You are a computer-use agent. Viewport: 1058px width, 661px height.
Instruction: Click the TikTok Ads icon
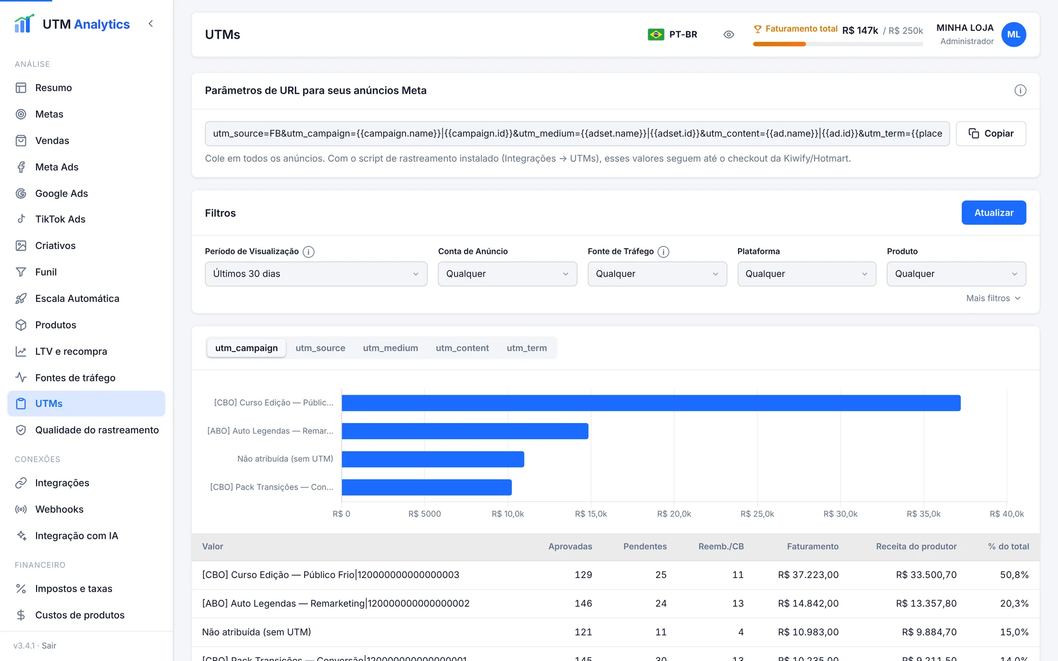(x=21, y=219)
